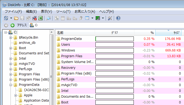Image resolution: width=184 pixels, height=105 pixels.
Task: Collapse the ProgramData tree node
Action: [x=11, y=85]
